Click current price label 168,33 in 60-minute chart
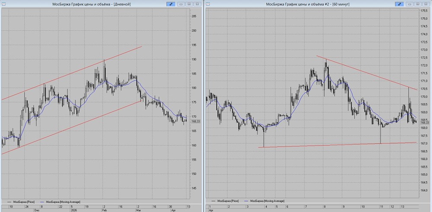432x212 pixels. point(424,123)
